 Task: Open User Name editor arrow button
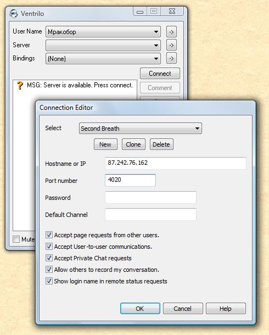[x=171, y=32]
